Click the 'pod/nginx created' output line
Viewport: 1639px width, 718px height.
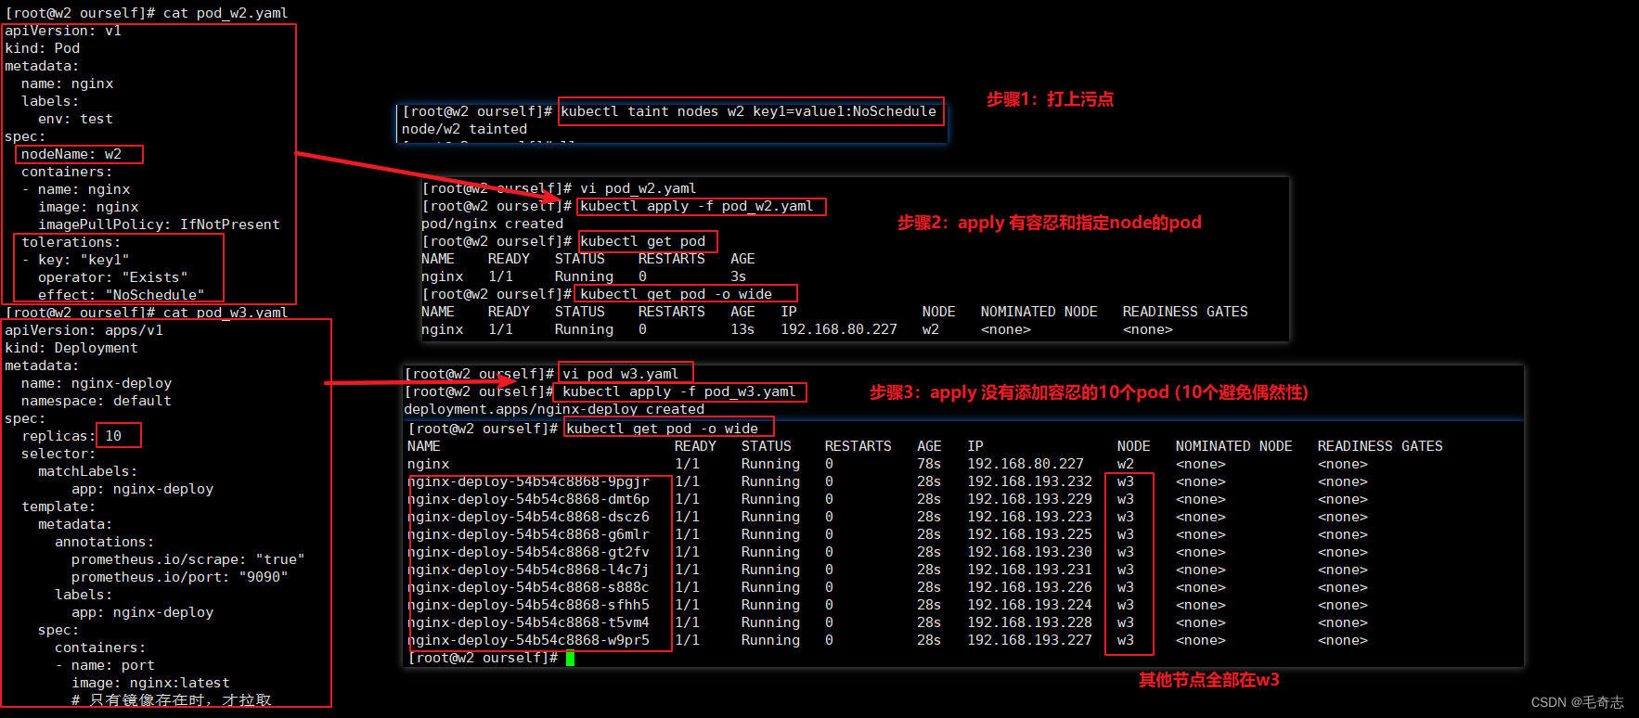point(492,224)
